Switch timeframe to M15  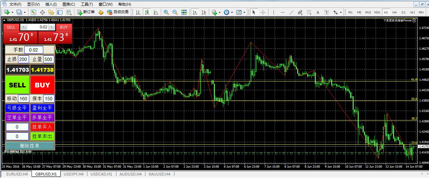(x=368, y=12)
